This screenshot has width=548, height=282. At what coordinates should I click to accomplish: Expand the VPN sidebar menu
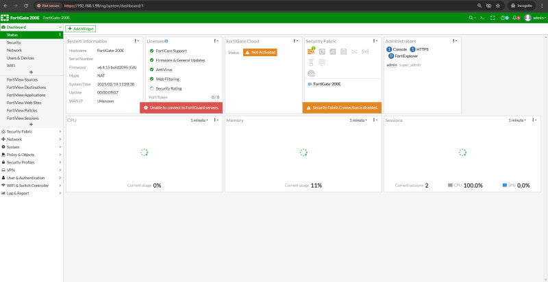click(32, 170)
